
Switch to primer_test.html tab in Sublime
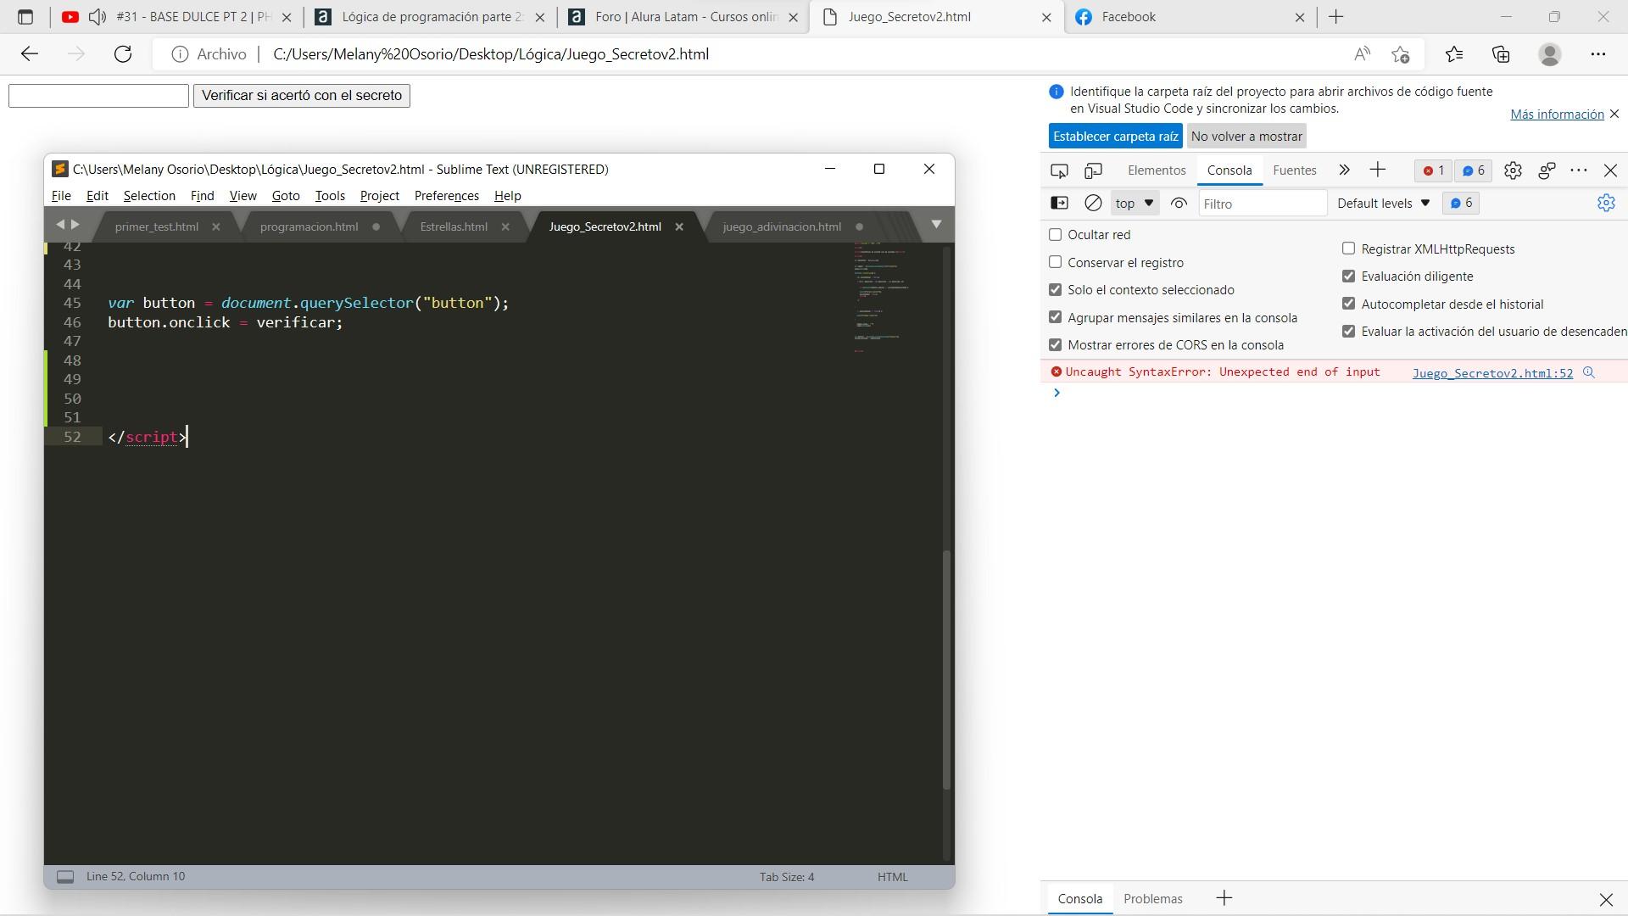pyautogui.click(x=157, y=226)
